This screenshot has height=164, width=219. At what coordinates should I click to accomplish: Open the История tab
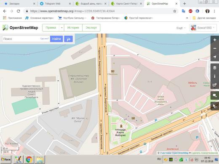pyautogui.click(x=73, y=28)
